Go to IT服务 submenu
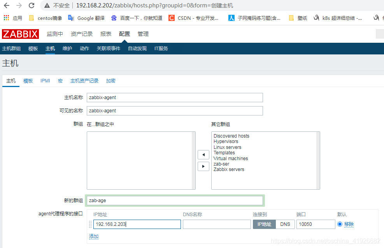The height and width of the screenshot is (248, 384). pos(161,49)
